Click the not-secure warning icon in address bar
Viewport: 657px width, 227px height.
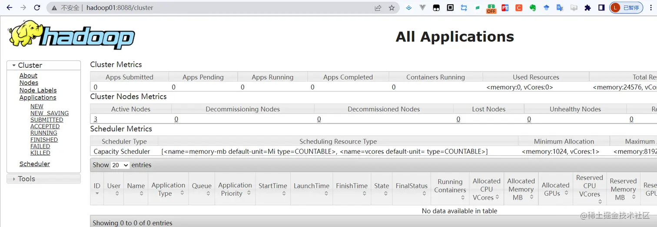pos(54,8)
